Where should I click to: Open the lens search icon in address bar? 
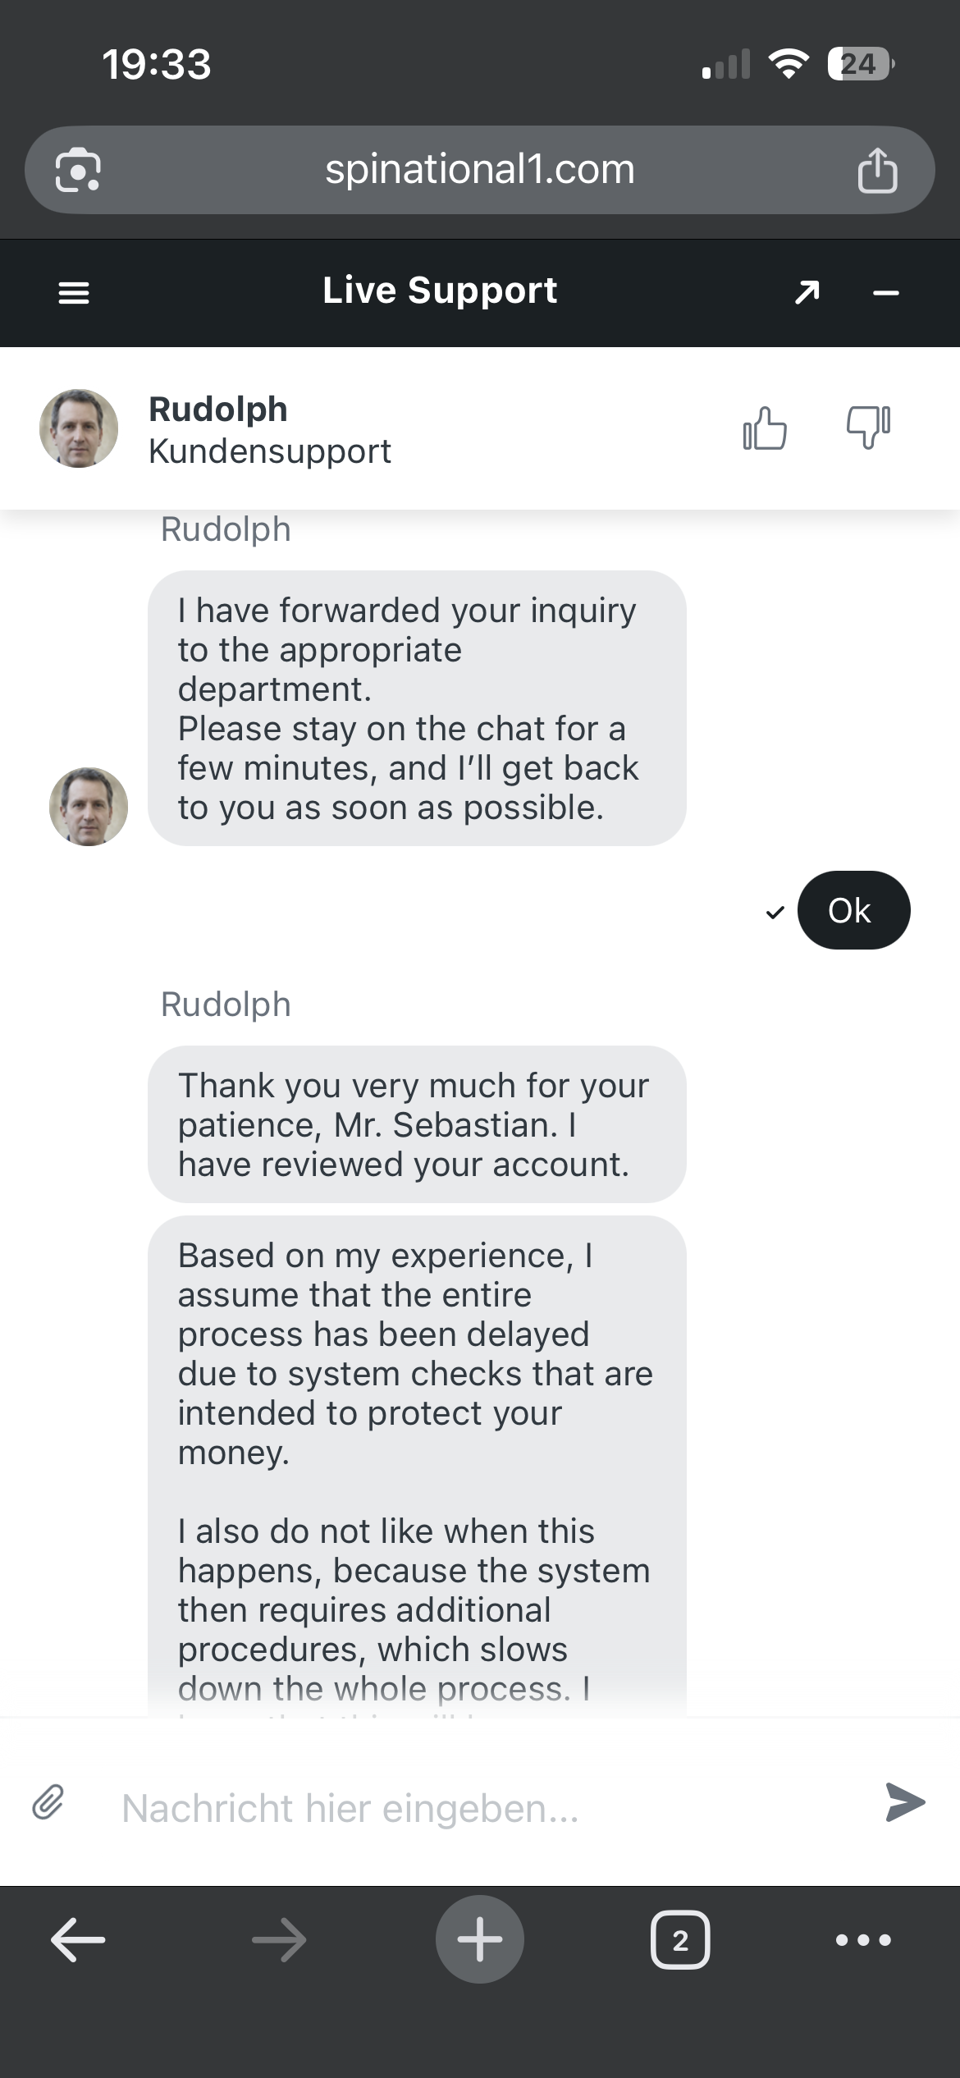click(x=78, y=171)
